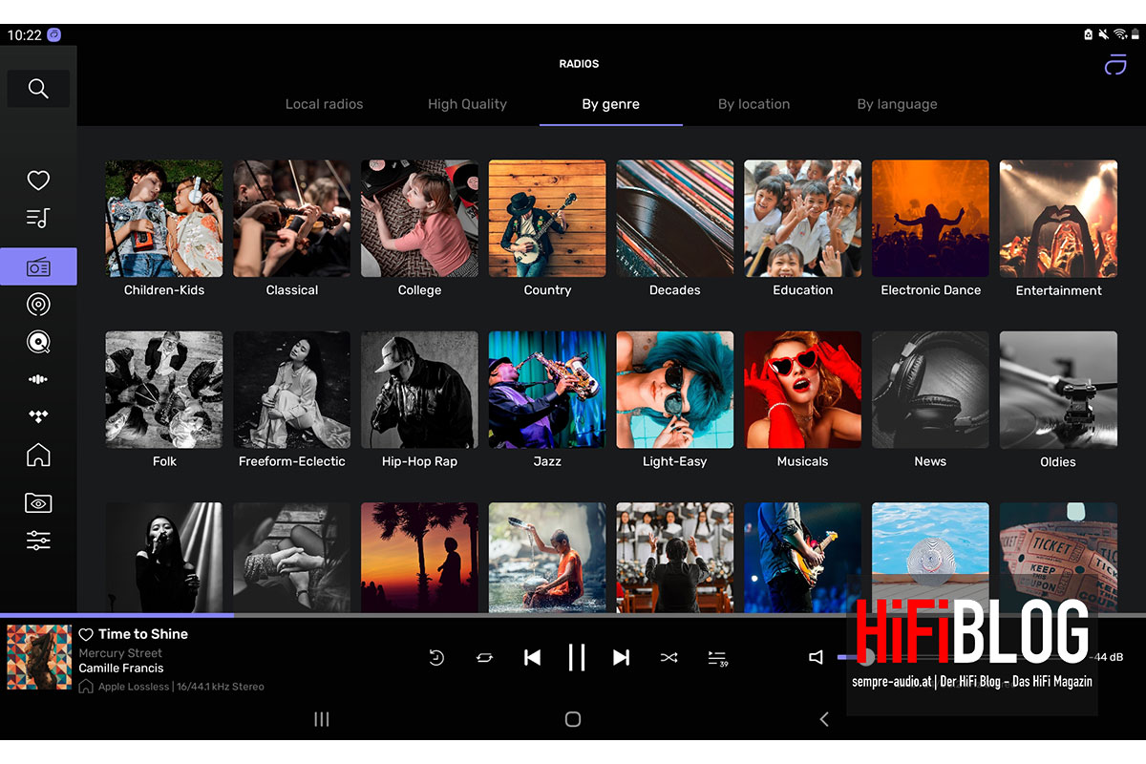The image size is (1146, 764).
Task: Open the News genre thumbnail
Action: (x=930, y=390)
